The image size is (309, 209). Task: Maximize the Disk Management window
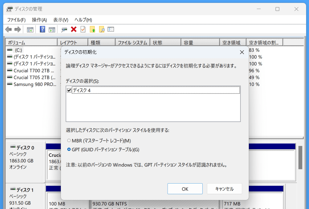277,9
